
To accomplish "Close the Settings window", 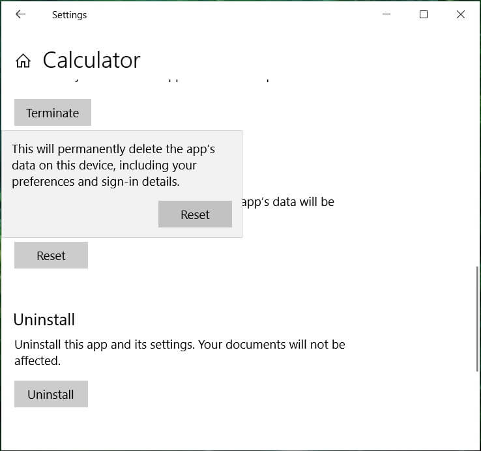I will point(461,14).
